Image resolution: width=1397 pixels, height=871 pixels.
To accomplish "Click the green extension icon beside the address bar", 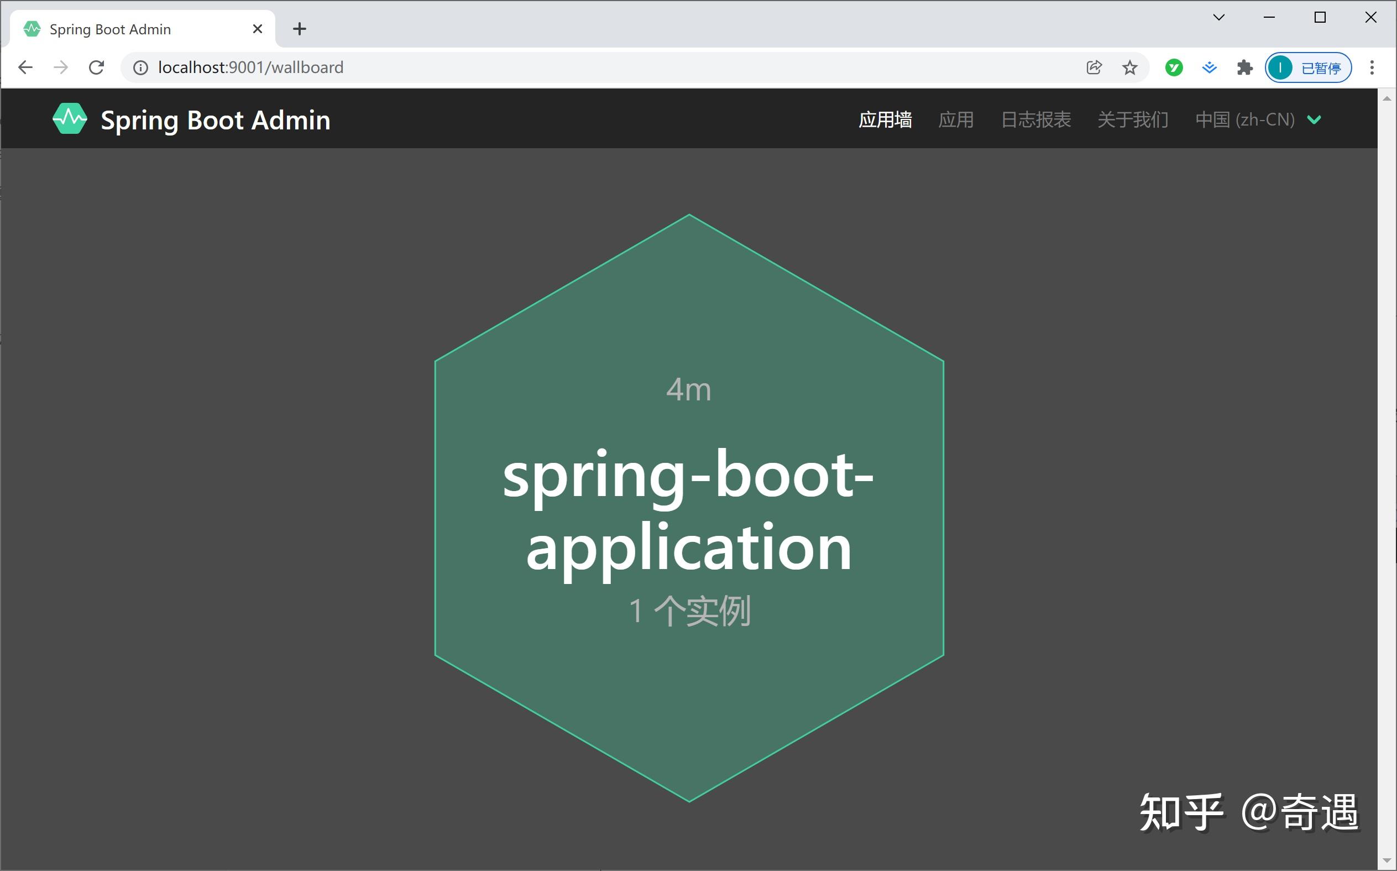I will click(1173, 67).
